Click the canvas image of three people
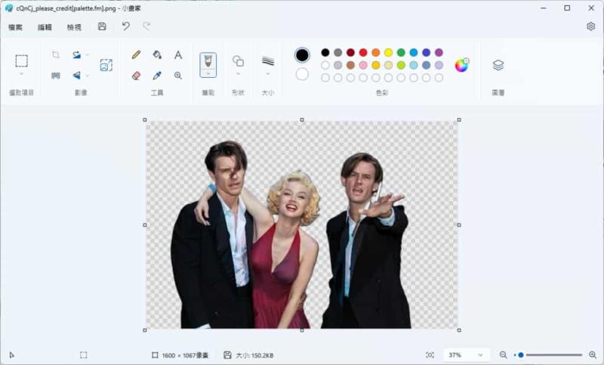The image size is (604, 365). 302,224
